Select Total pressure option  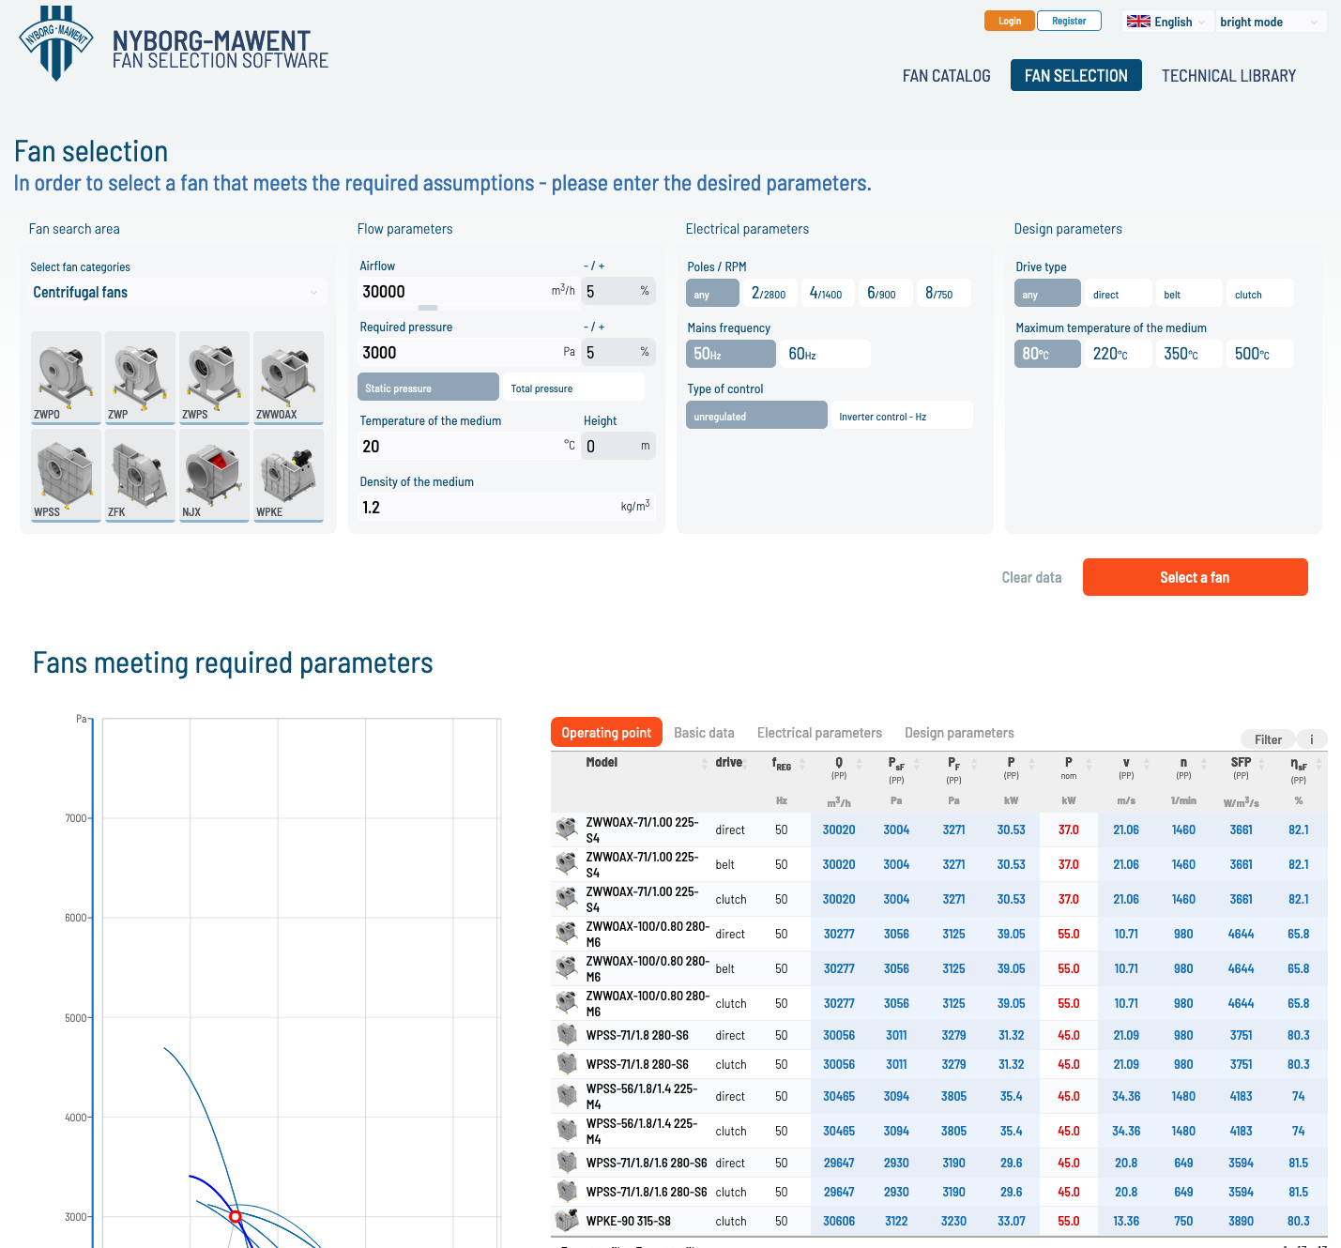click(573, 387)
